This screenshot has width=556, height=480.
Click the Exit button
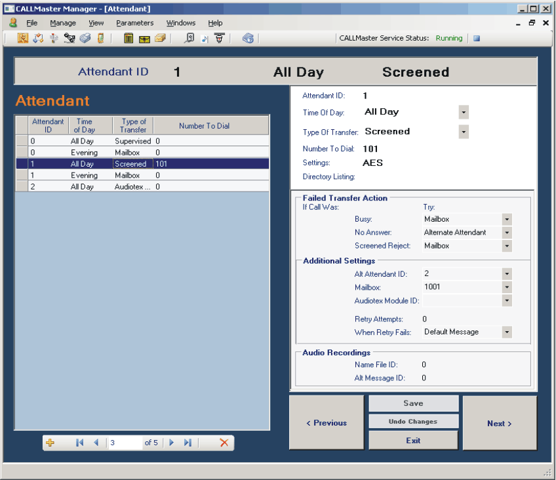click(x=414, y=441)
